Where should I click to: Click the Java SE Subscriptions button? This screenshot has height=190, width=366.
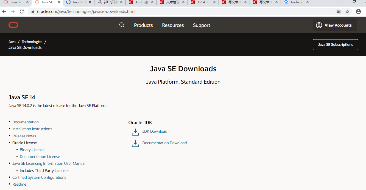pos(336,45)
